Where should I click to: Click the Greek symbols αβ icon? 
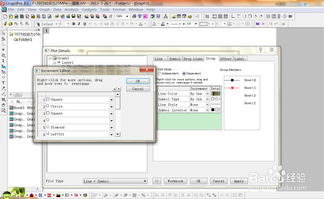click(106, 24)
